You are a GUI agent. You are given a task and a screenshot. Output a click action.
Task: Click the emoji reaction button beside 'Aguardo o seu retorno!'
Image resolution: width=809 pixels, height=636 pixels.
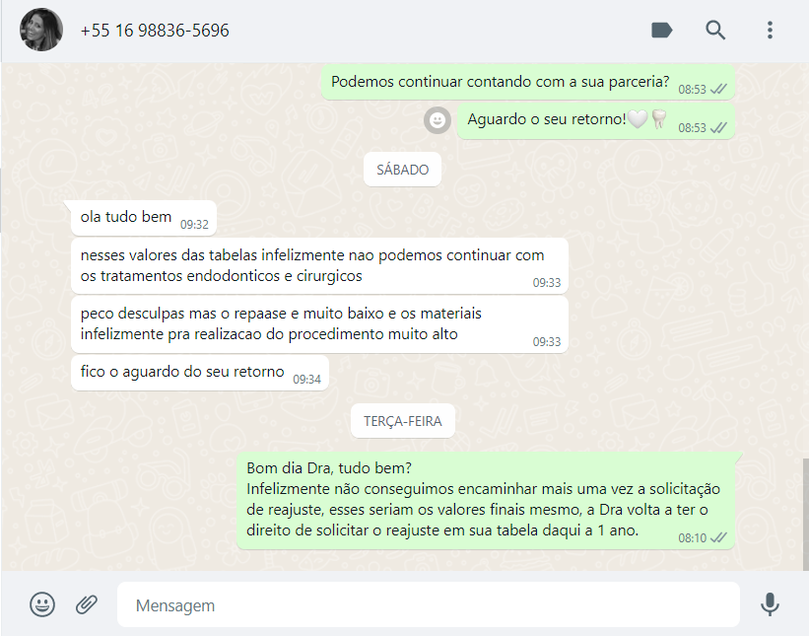(x=438, y=120)
